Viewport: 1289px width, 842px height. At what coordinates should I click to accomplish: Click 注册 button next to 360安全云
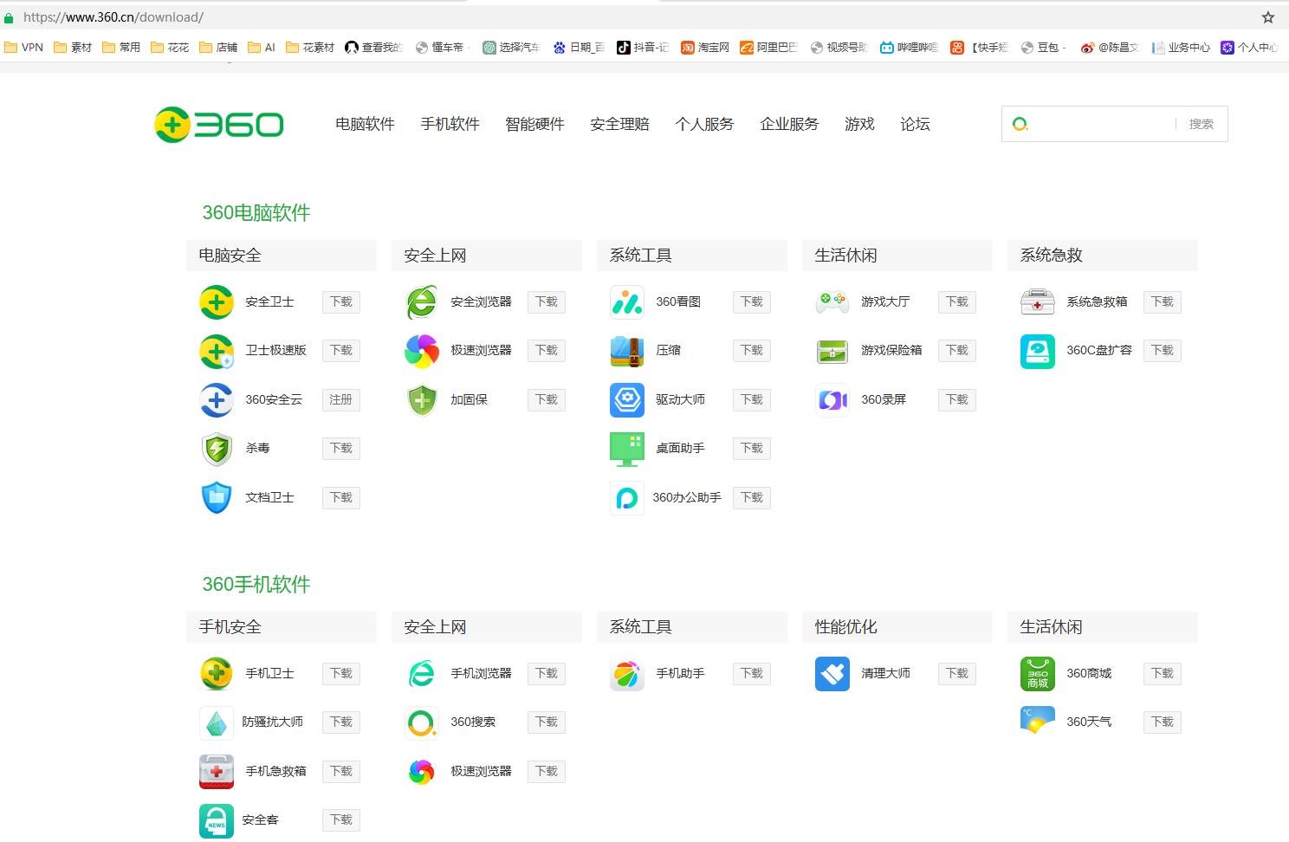tap(341, 399)
